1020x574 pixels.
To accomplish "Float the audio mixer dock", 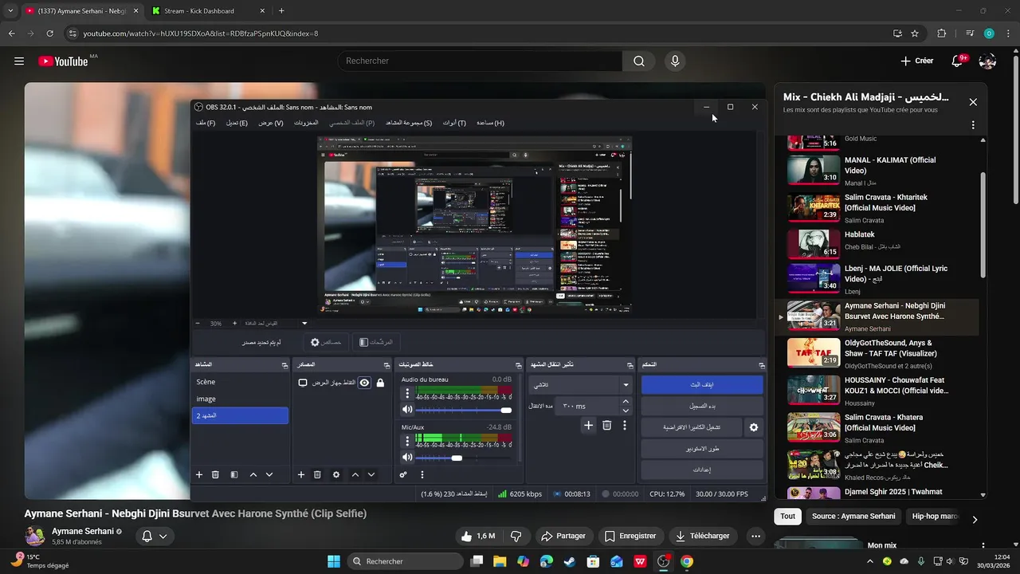I will [517, 365].
